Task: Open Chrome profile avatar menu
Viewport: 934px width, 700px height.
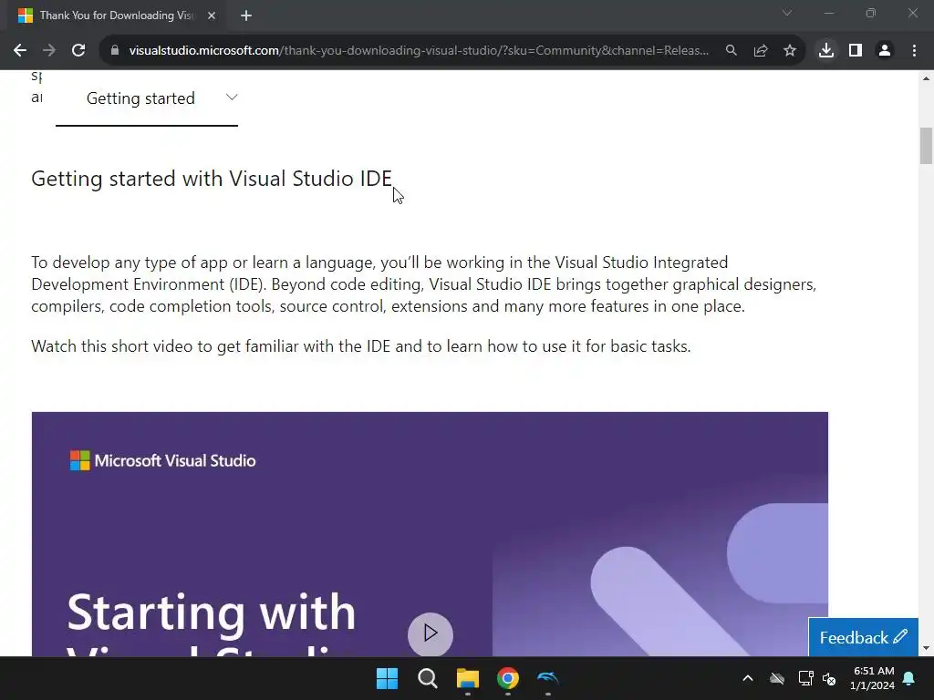Action: (885, 51)
